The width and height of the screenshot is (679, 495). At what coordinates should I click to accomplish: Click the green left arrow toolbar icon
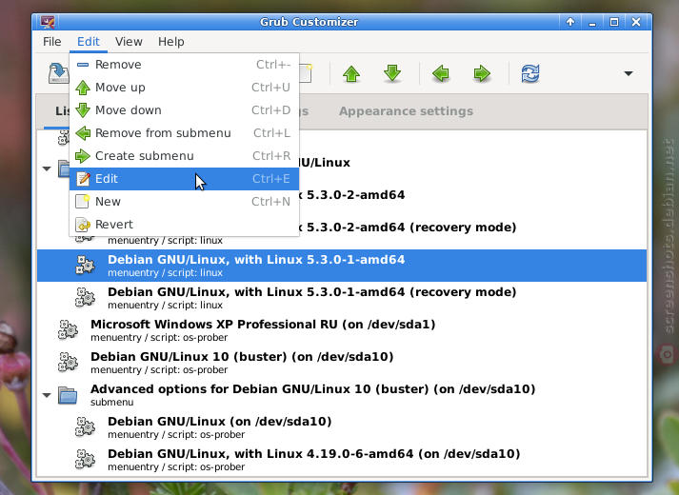(x=441, y=73)
